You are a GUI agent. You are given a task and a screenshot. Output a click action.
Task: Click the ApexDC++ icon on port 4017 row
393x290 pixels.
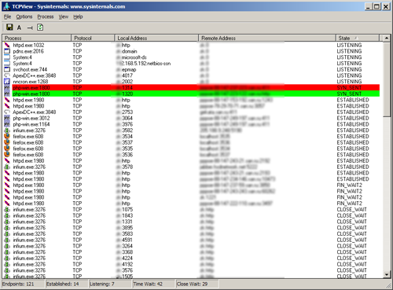pos(7,75)
